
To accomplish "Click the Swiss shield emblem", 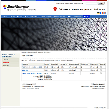I will click(55, 9).
